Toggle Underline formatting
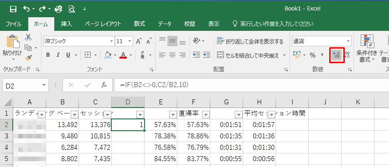The image size is (389, 167). pos(68,55)
